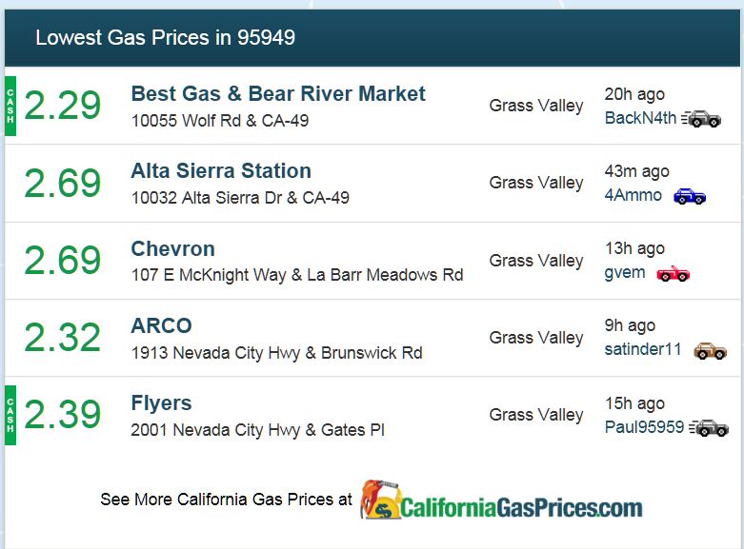View the satinder11 user profile
This screenshot has width=744, height=549.
coord(642,349)
